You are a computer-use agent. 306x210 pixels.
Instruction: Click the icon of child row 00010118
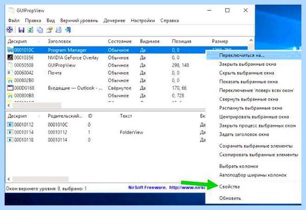point(10,139)
